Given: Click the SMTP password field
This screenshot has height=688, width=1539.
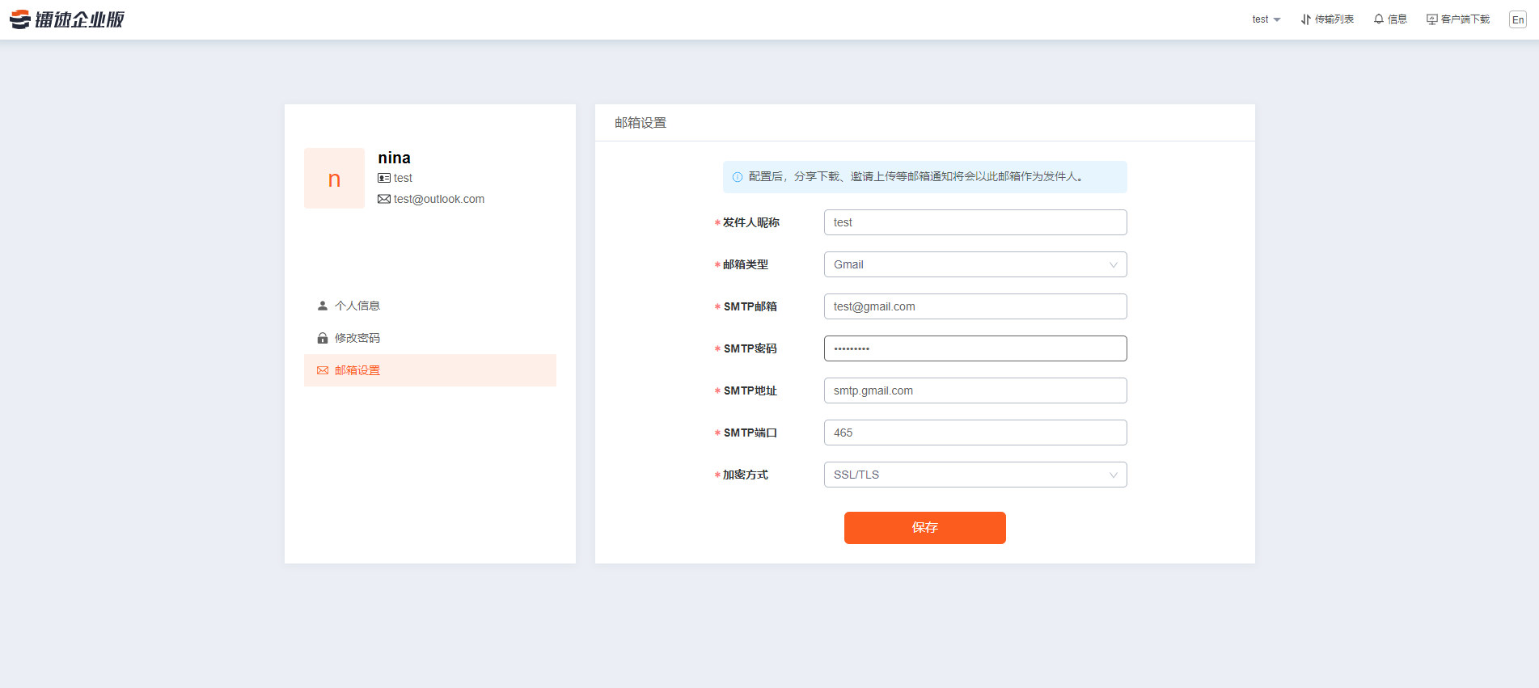Looking at the screenshot, I should click(975, 348).
